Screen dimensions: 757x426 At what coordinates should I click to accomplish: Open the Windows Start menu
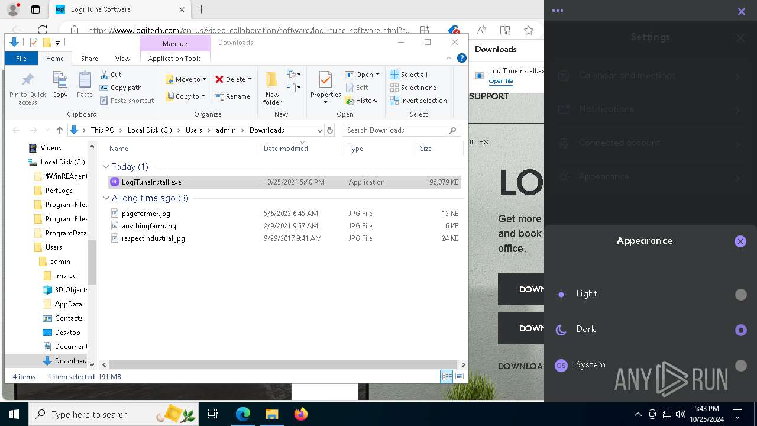click(14, 414)
